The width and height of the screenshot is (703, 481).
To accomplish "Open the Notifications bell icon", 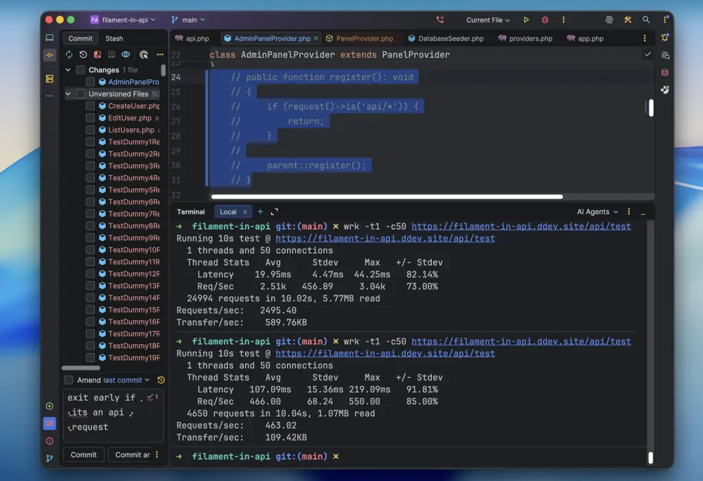I will point(665,38).
